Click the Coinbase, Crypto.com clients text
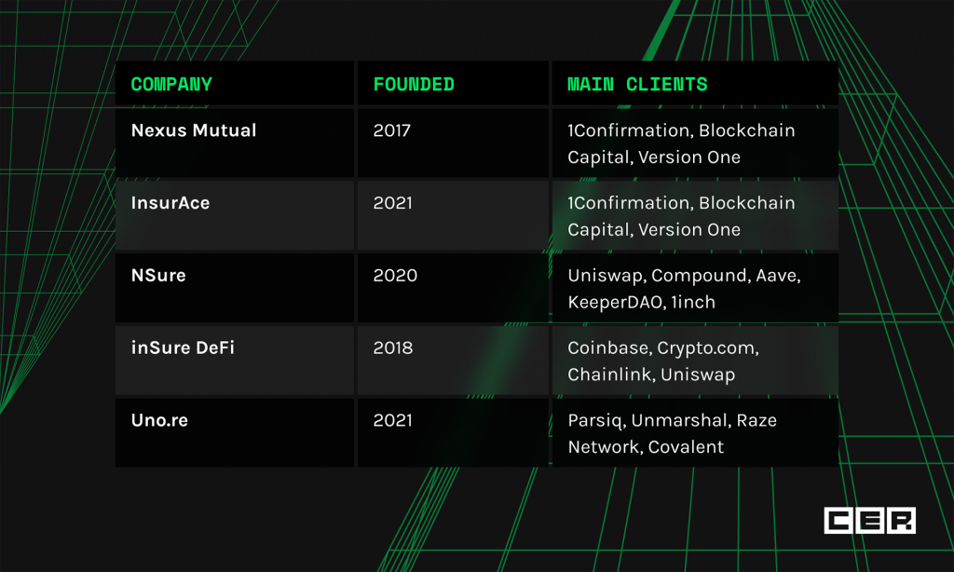 663,348
